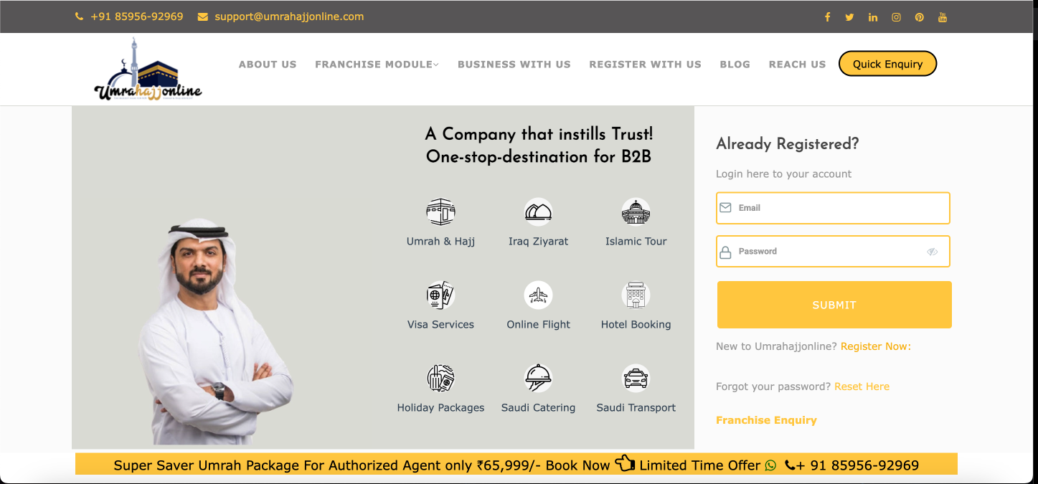
Task: Open the Facebook social icon
Action: click(x=827, y=17)
